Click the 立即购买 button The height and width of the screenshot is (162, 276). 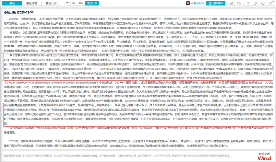coord(215,3)
